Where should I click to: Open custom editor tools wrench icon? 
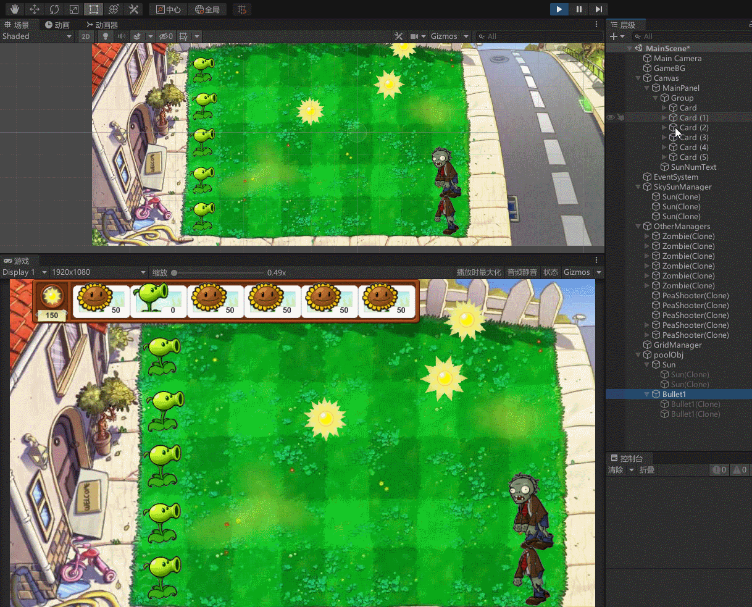(x=133, y=9)
